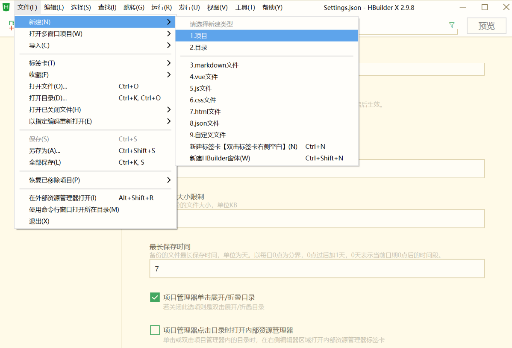Choose 使用命令行窗口打开所在目录(M) entry
The image size is (512, 348).
pos(96,209)
